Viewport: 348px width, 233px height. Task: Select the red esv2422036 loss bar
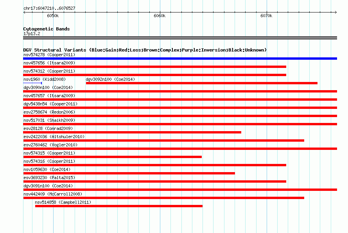pos(163,141)
